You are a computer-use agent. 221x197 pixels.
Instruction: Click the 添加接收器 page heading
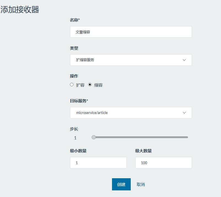[20, 10]
